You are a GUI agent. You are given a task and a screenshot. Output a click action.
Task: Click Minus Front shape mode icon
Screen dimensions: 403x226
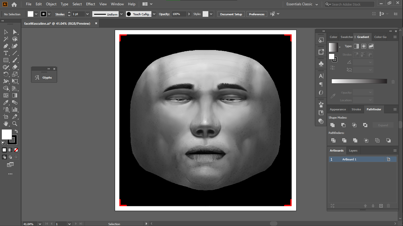[343, 125]
